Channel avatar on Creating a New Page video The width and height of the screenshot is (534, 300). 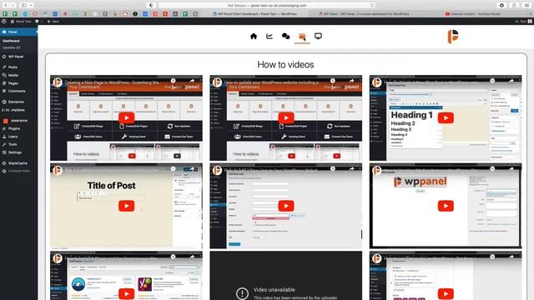click(58, 82)
